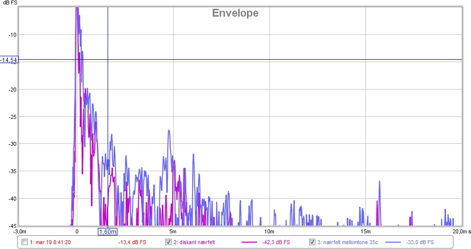The image size is (471, 249).
Task: Click the -33,0 dB FS legend value
Action: click(420, 242)
